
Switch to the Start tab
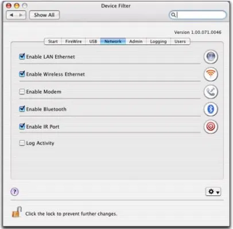click(x=53, y=41)
